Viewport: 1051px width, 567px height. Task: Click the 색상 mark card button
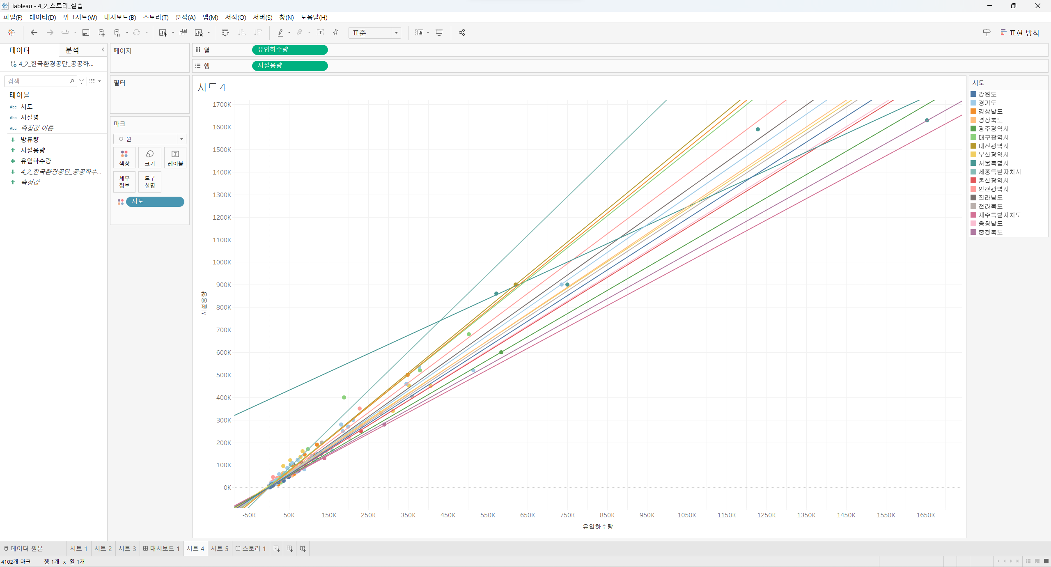[x=124, y=158]
